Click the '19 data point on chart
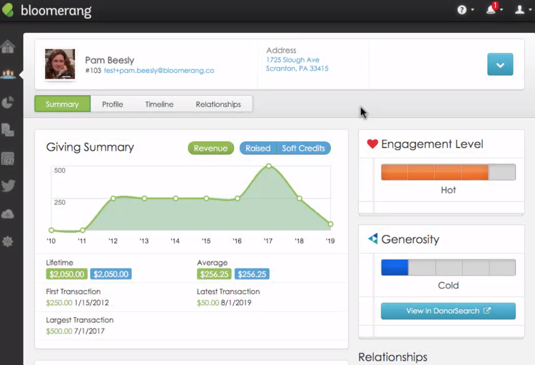The height and width of the screenshot is (365, 535). (x=330, y=224)
